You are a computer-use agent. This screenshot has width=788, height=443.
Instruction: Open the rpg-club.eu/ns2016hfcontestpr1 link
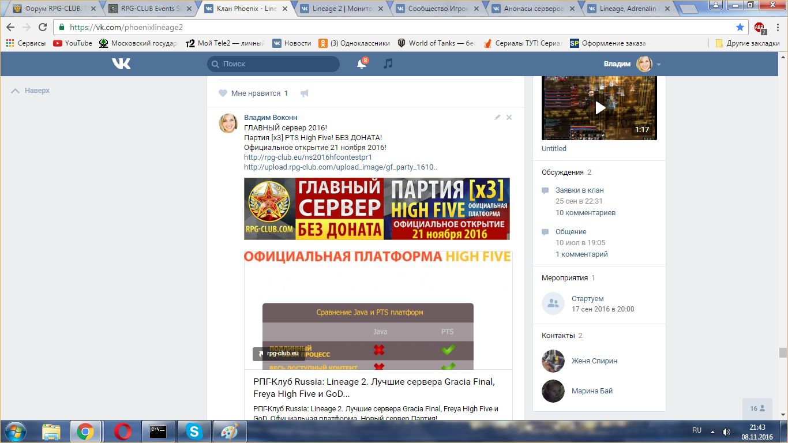pos(308,157)
